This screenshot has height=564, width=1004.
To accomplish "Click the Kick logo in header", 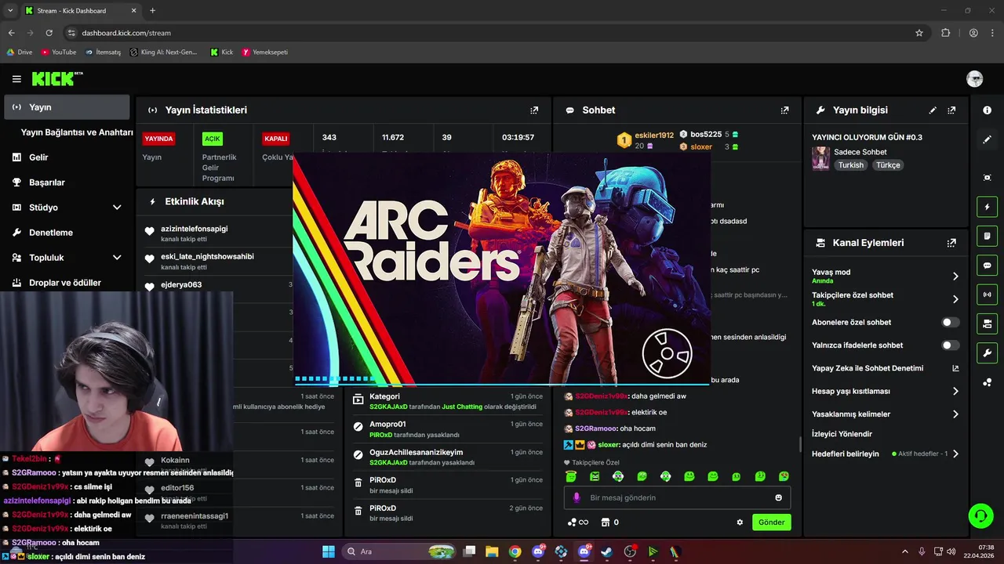I will point(56,78).
